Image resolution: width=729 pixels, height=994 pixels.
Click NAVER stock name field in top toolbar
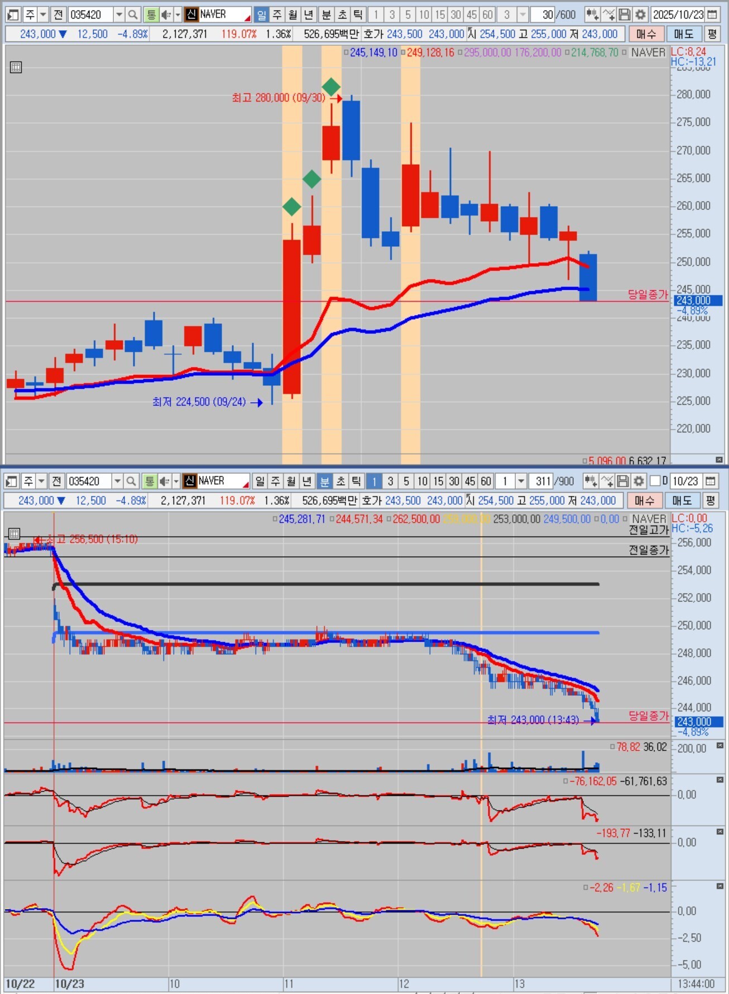[224, 15]
